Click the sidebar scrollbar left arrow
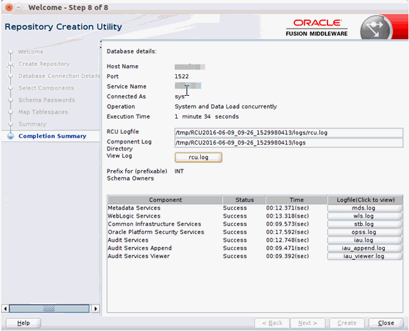 point(5,309)
